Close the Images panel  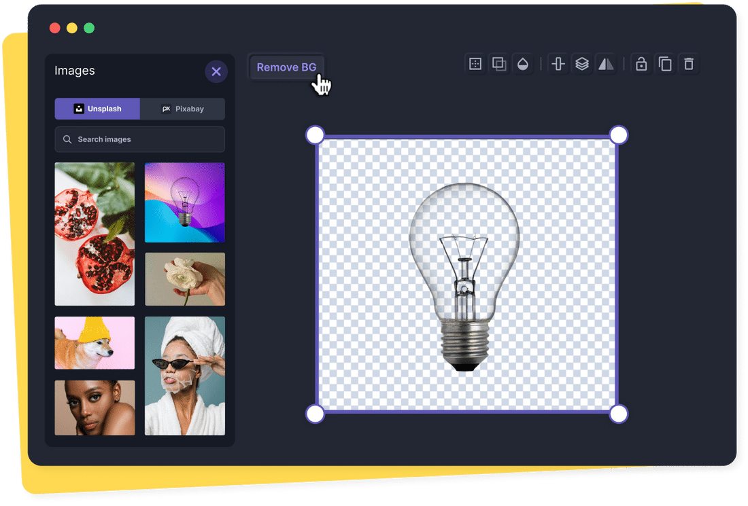click(x=216, y=71)
